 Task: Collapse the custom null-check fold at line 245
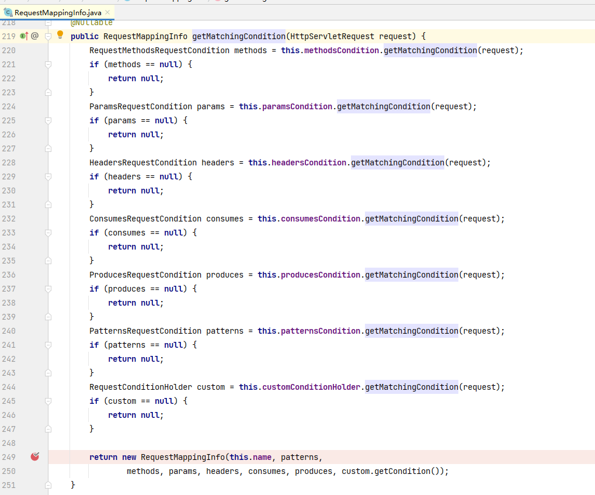pos(48,401)
